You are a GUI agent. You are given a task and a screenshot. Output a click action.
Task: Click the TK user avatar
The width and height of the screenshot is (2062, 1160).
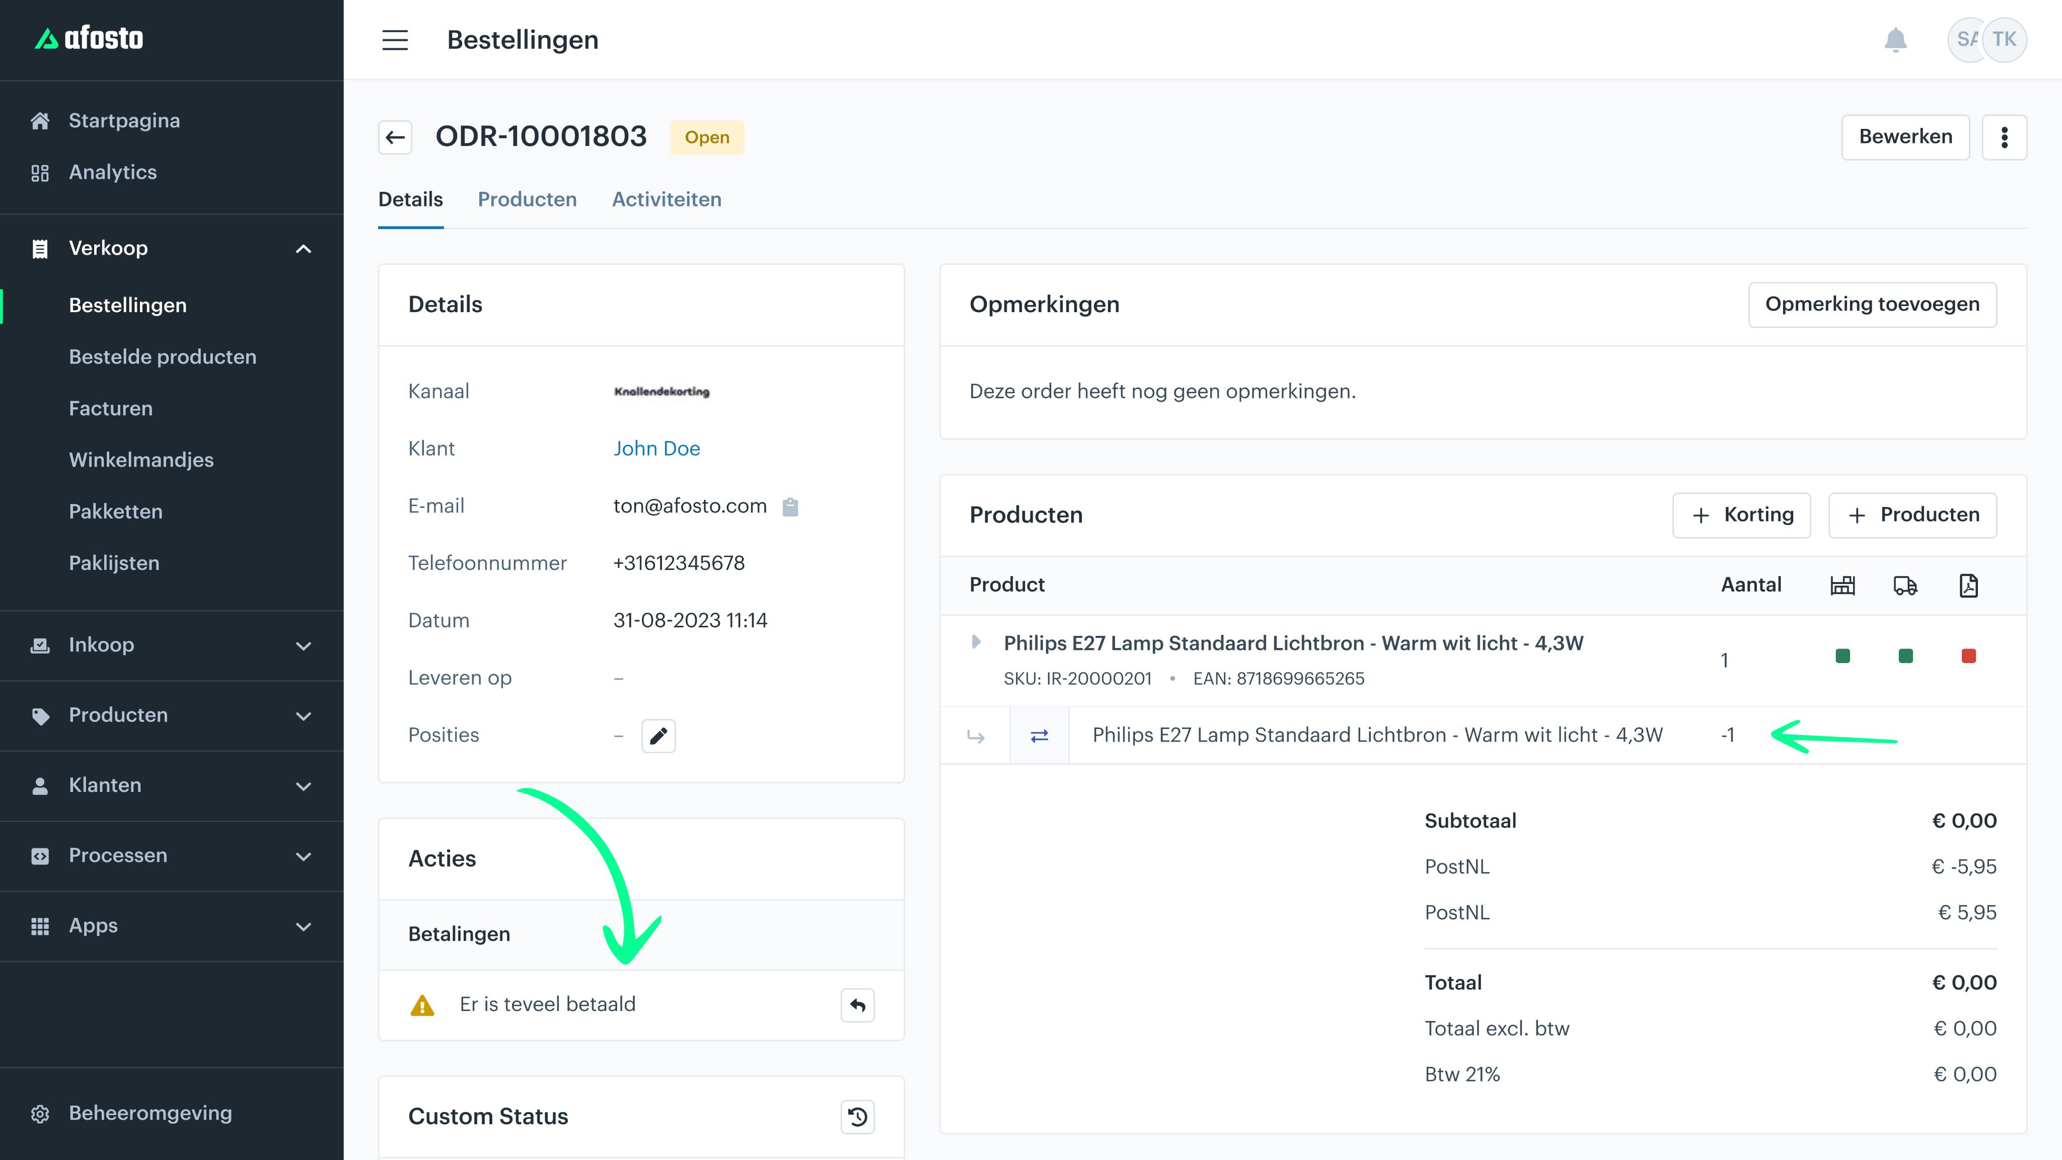pyautogui.click(x=2005, y=40)
